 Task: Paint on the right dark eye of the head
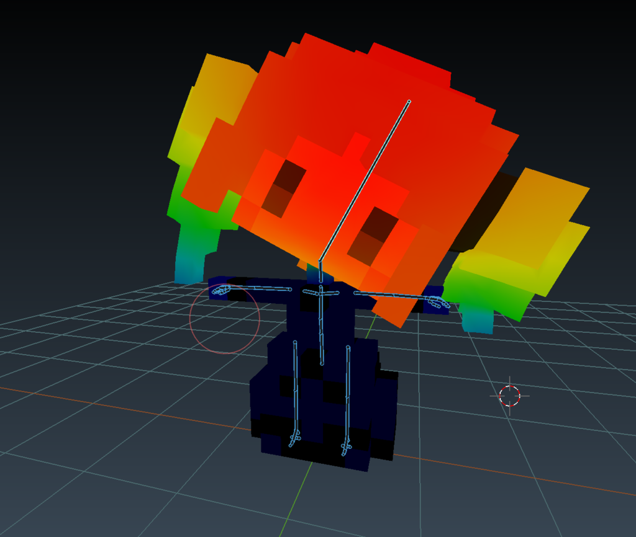click(x=373, y=236)
